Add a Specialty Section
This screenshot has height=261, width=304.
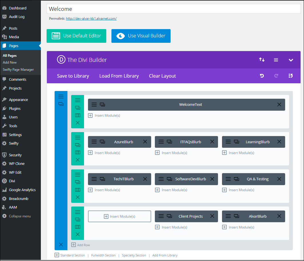click(x=134, y=255)
